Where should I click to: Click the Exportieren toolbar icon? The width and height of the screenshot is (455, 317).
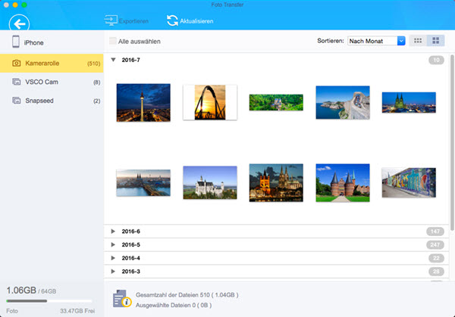coord(111,21)
